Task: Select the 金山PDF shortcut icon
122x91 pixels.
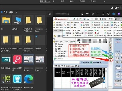Action: click(x=17, y=59)
